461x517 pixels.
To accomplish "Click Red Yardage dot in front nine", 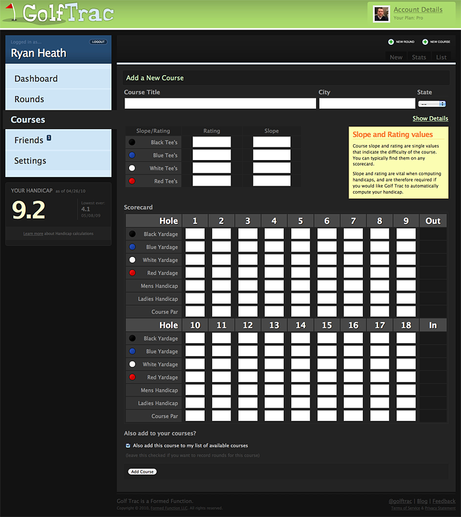I will (132, 273).
